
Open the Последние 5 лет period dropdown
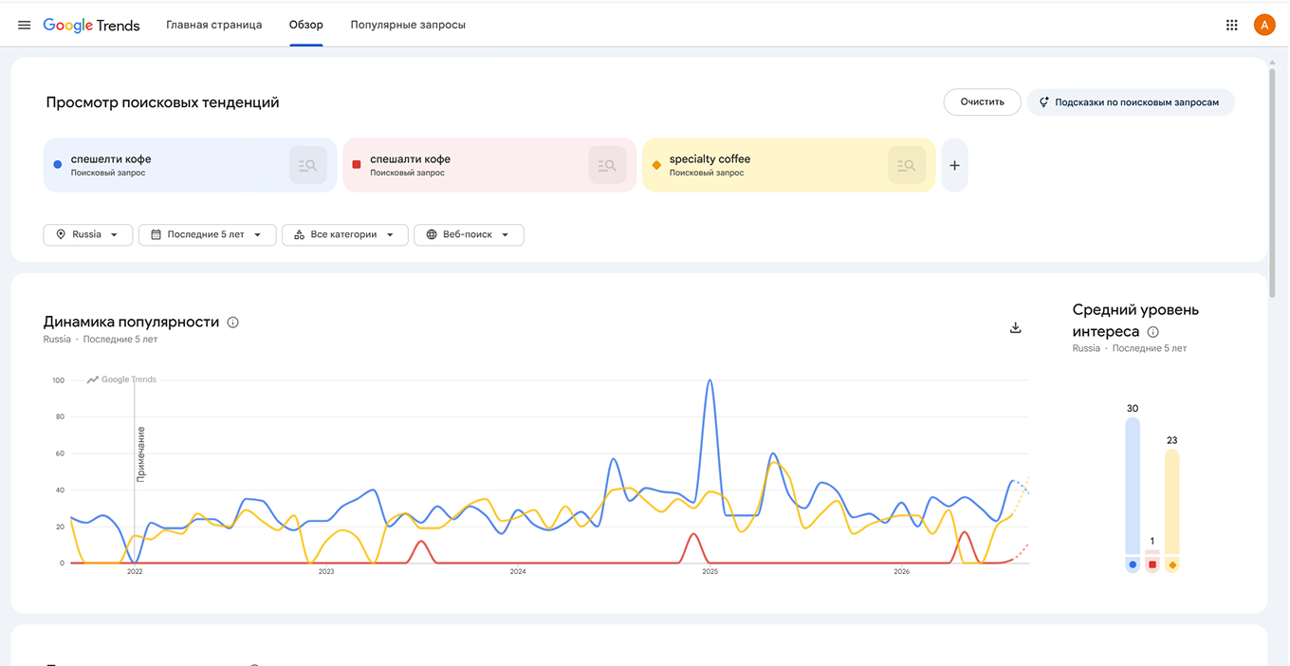point(207,234)
